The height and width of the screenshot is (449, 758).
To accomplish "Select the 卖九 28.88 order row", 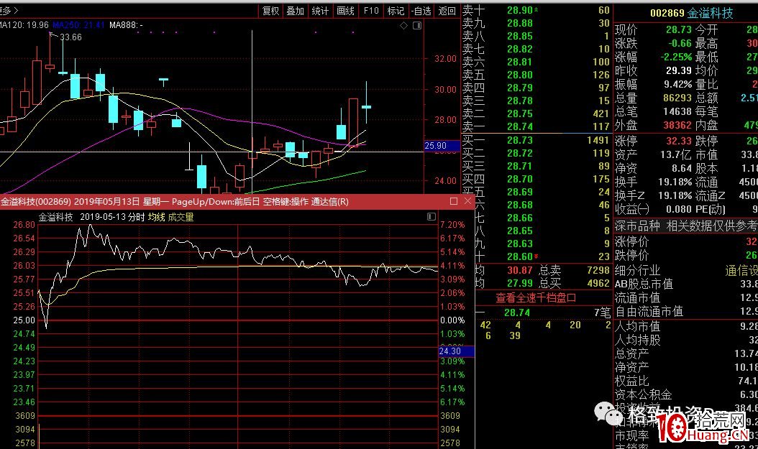I will point(536,23).
